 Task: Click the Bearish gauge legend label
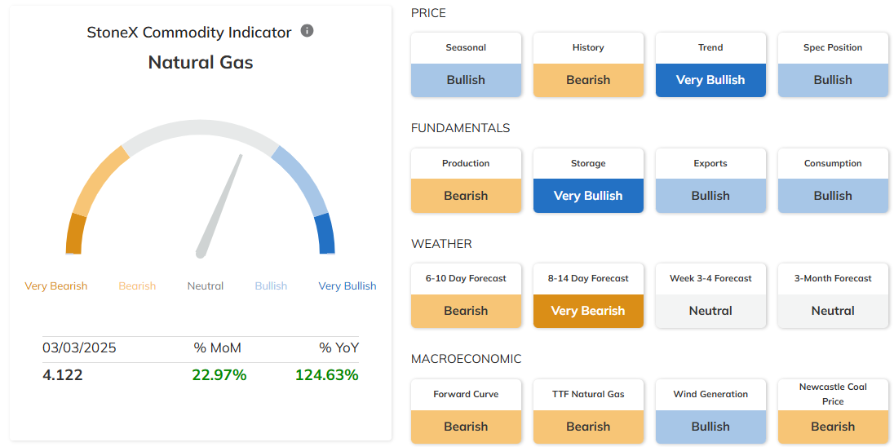tap(137, 286)
